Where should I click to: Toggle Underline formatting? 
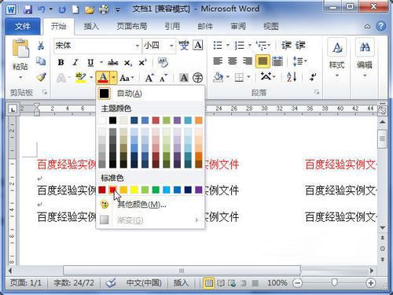coord(90,63)
